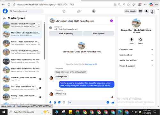Click the $900 listing summary under Marketplace
This screenshot has width=160, height=115.
66,29
